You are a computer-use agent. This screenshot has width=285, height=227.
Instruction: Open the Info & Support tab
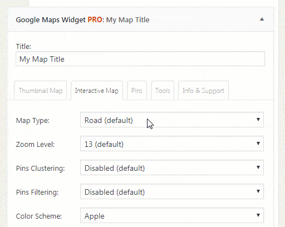coord(203,90)
